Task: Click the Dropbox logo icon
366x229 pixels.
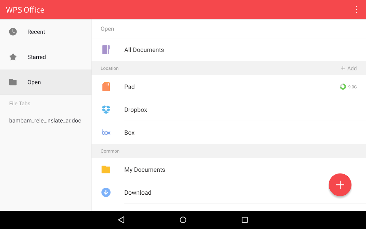Action: [106, 110]
